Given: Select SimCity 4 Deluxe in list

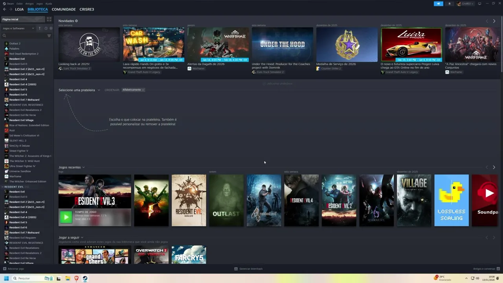Looking at the screenshot, I should (x=19, y=145).
